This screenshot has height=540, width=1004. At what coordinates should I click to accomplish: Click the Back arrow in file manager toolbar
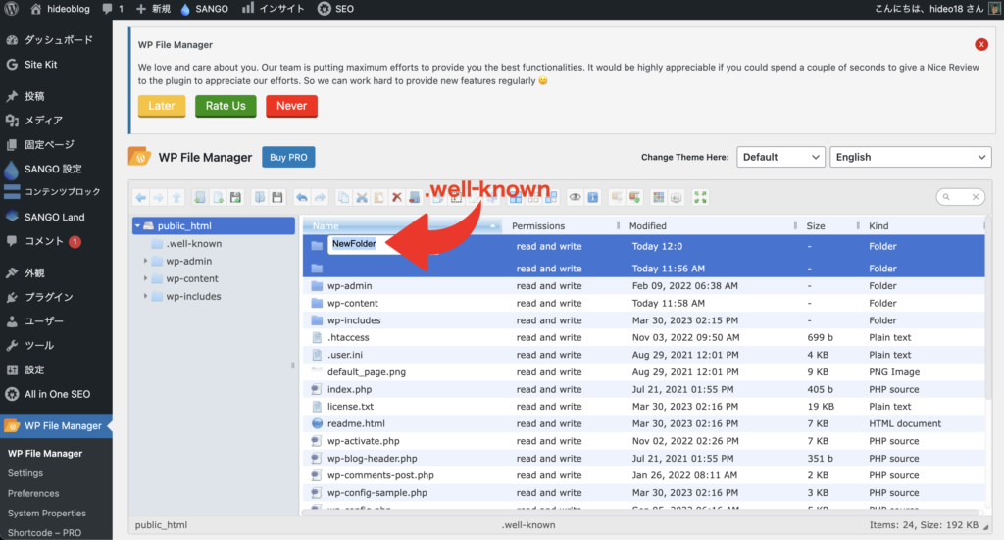(x=141, y=197)
